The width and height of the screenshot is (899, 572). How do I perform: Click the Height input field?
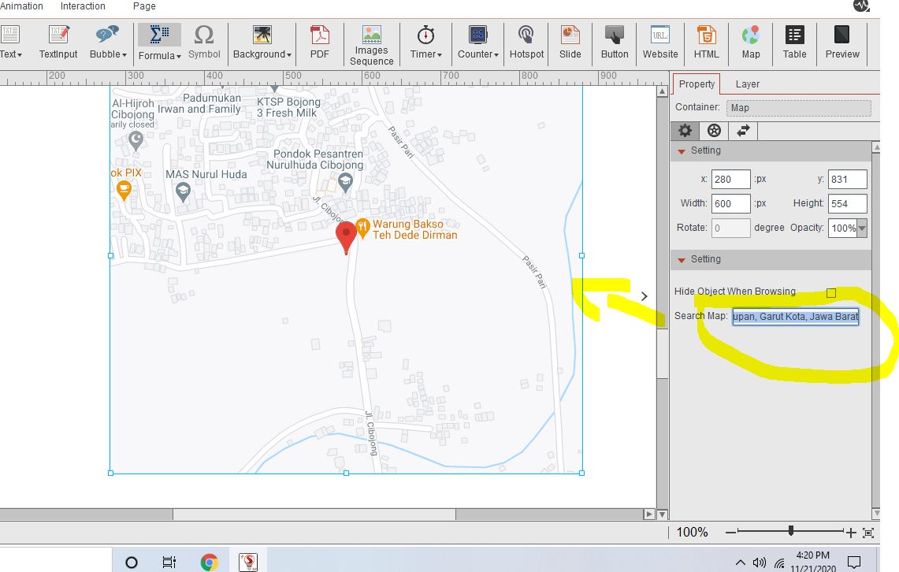[848, 203]
